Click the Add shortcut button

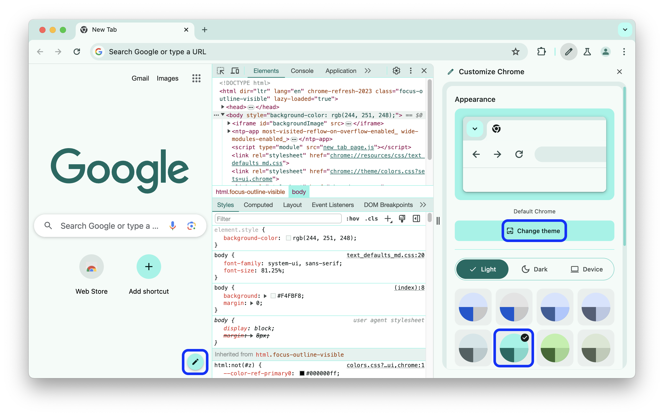tap(149, 267)
